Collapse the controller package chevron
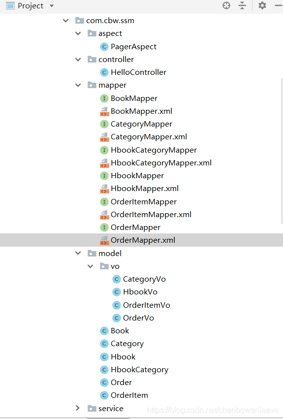This screenshot has height=419, width=283. pos(78,59)
